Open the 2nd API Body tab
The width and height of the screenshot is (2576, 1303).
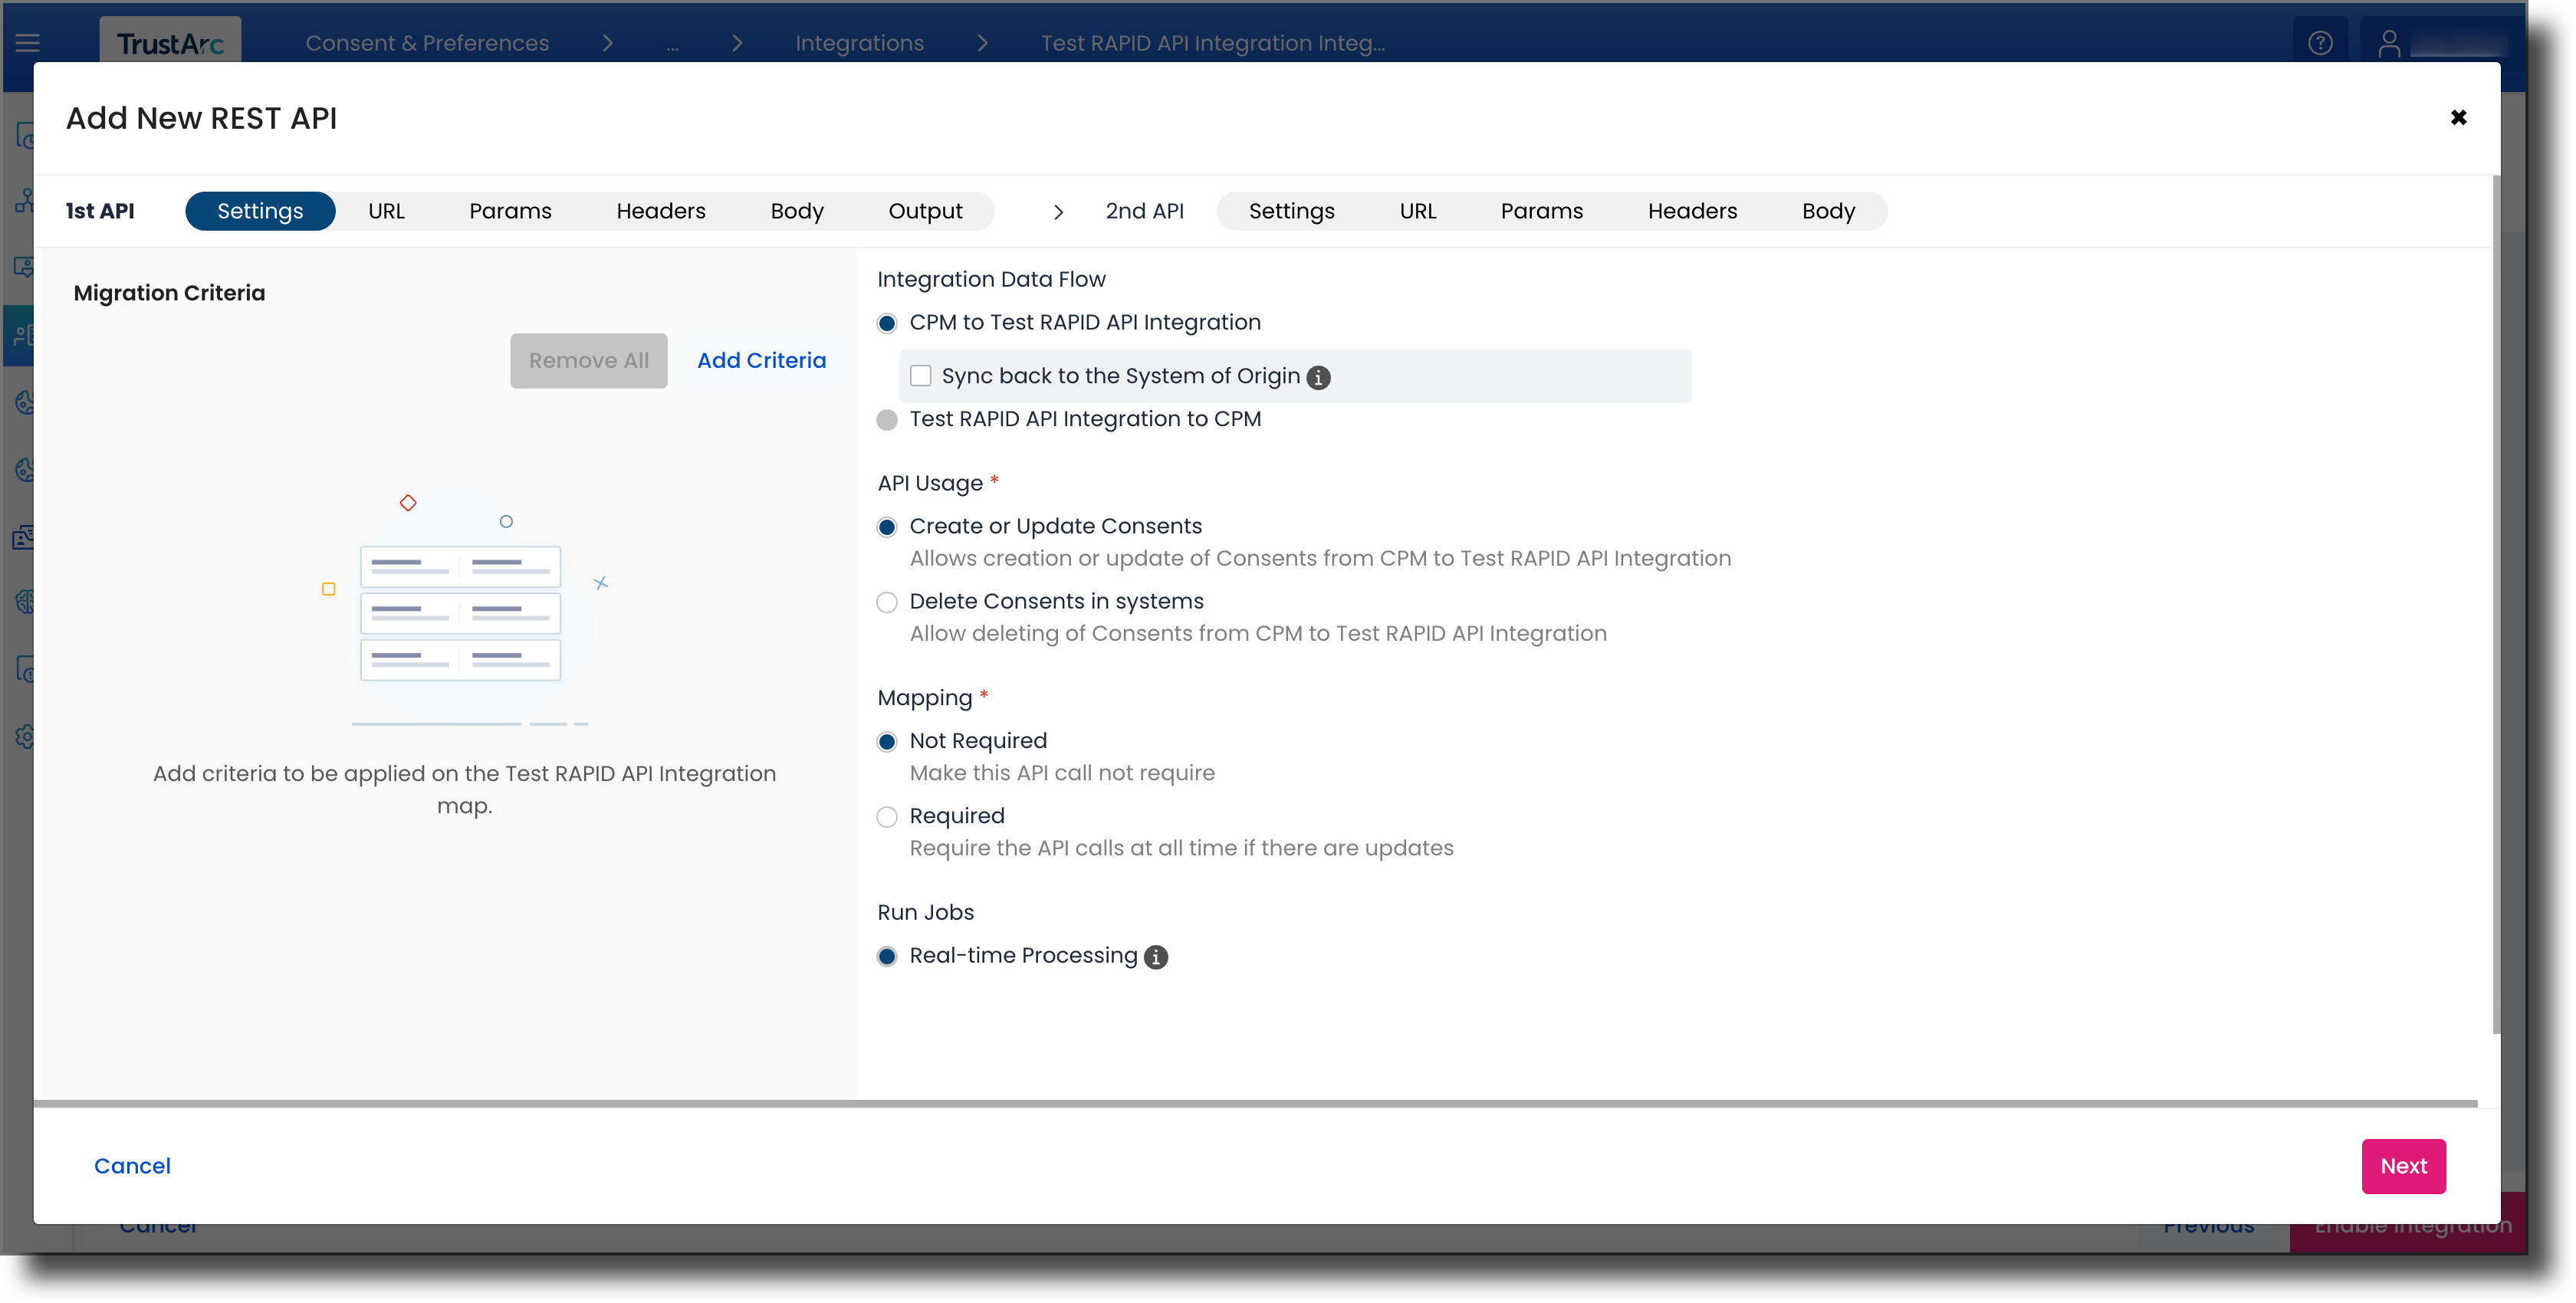[x=1828, y=211]
